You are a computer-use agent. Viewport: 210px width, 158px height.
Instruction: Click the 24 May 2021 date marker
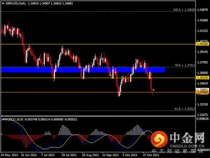(9, 155)
